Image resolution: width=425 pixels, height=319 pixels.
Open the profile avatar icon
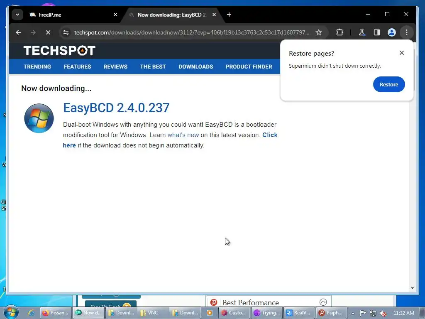(391, 32)
